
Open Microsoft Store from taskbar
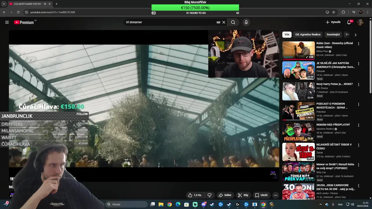point(187,204)
